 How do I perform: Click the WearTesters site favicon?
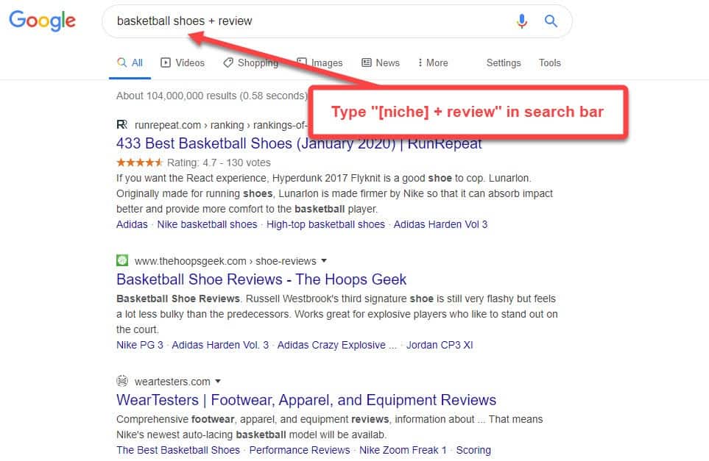tap(122, 381)
